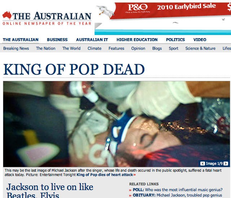Open The World menu item

click(x=71, y=48)
